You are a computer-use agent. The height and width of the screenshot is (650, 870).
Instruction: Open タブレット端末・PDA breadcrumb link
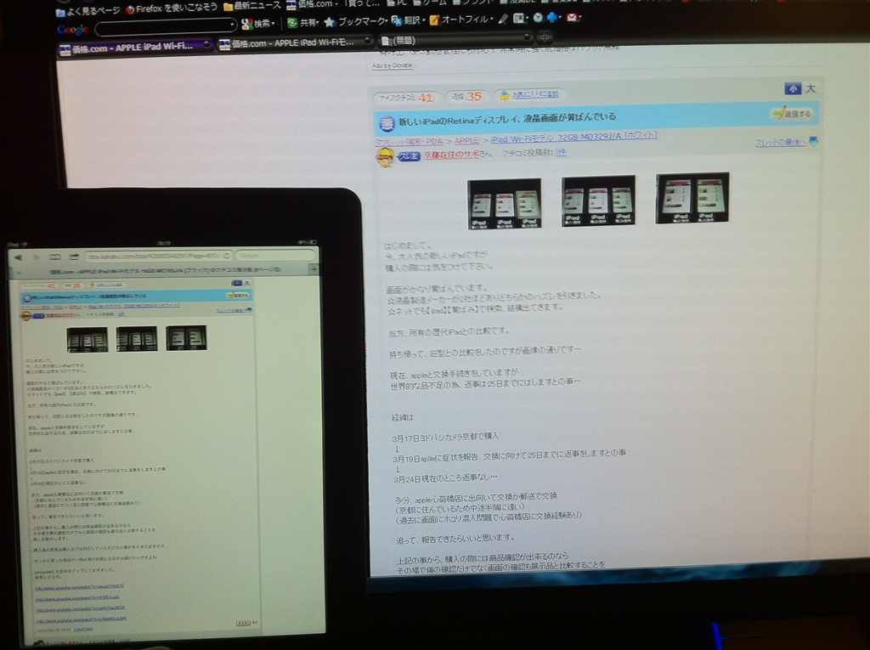coord(409,142)
